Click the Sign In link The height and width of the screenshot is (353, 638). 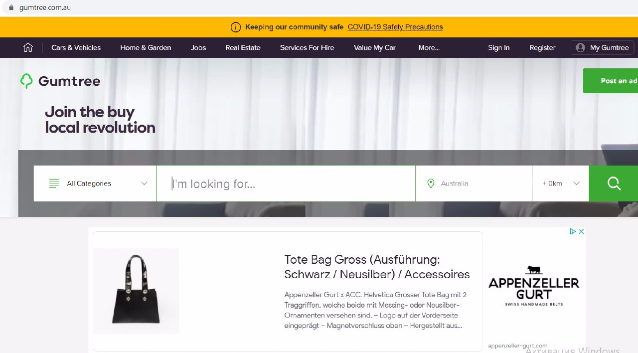[498, 47]
